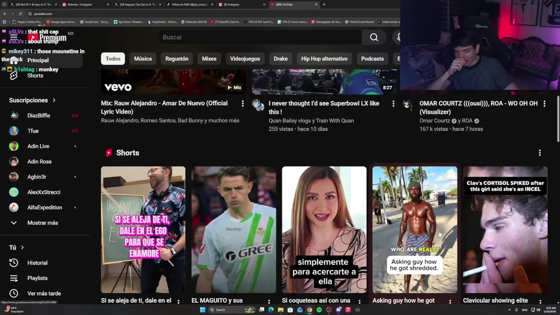Play the Clav's CORTISOL SPIKED short

(x=505, y=230)
